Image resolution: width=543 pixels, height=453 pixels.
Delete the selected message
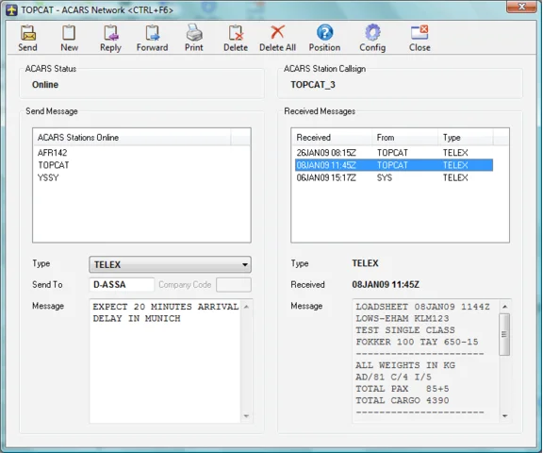click(236, 38)
